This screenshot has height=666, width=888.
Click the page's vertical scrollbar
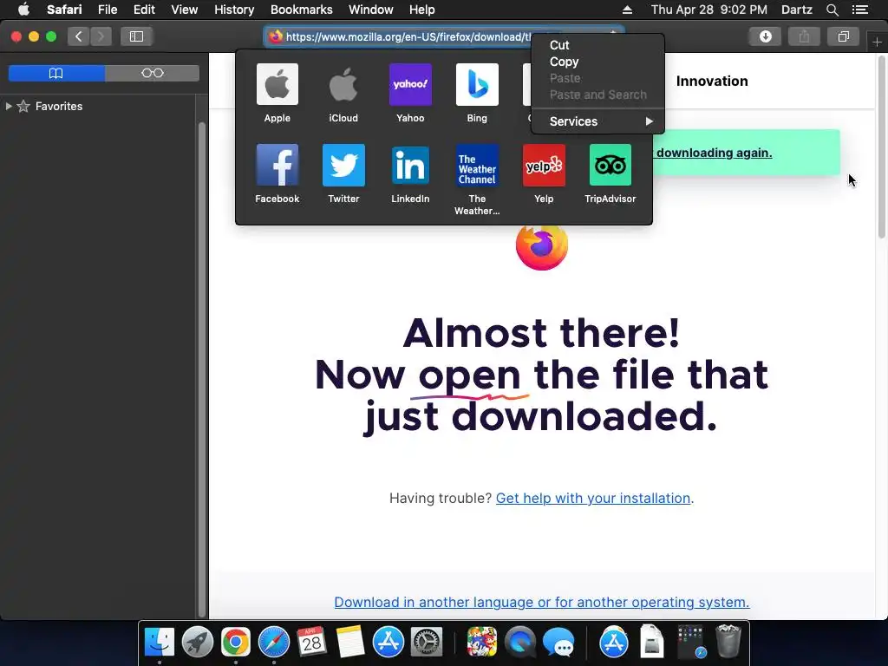tap(881, 147)
